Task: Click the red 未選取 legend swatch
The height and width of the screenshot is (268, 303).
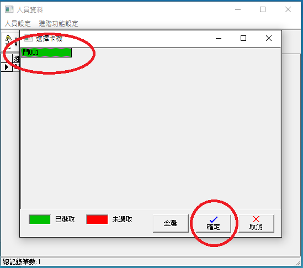Action: (x=97, y=219)
